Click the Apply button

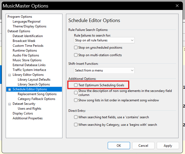pos(168,145)
